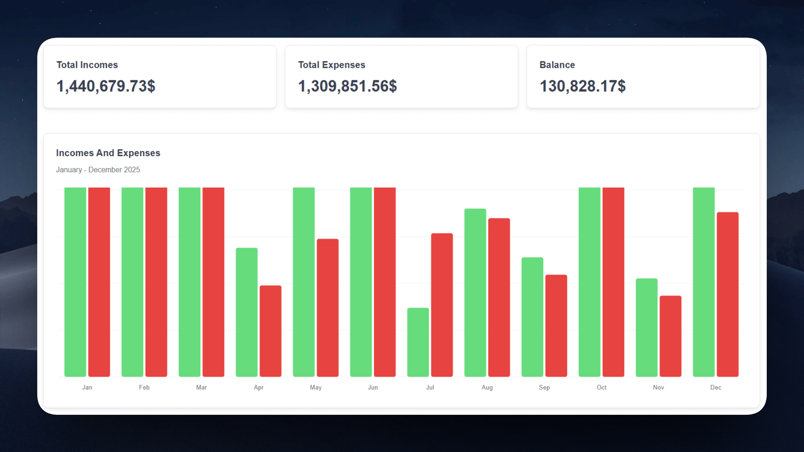Click the Total Incomes card
The width and height of the screenshot is (804, 452).
click(160, 77)
